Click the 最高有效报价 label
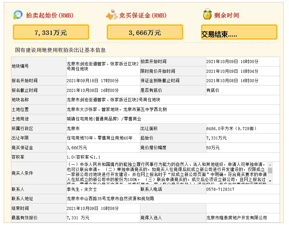 pos(24,218)
